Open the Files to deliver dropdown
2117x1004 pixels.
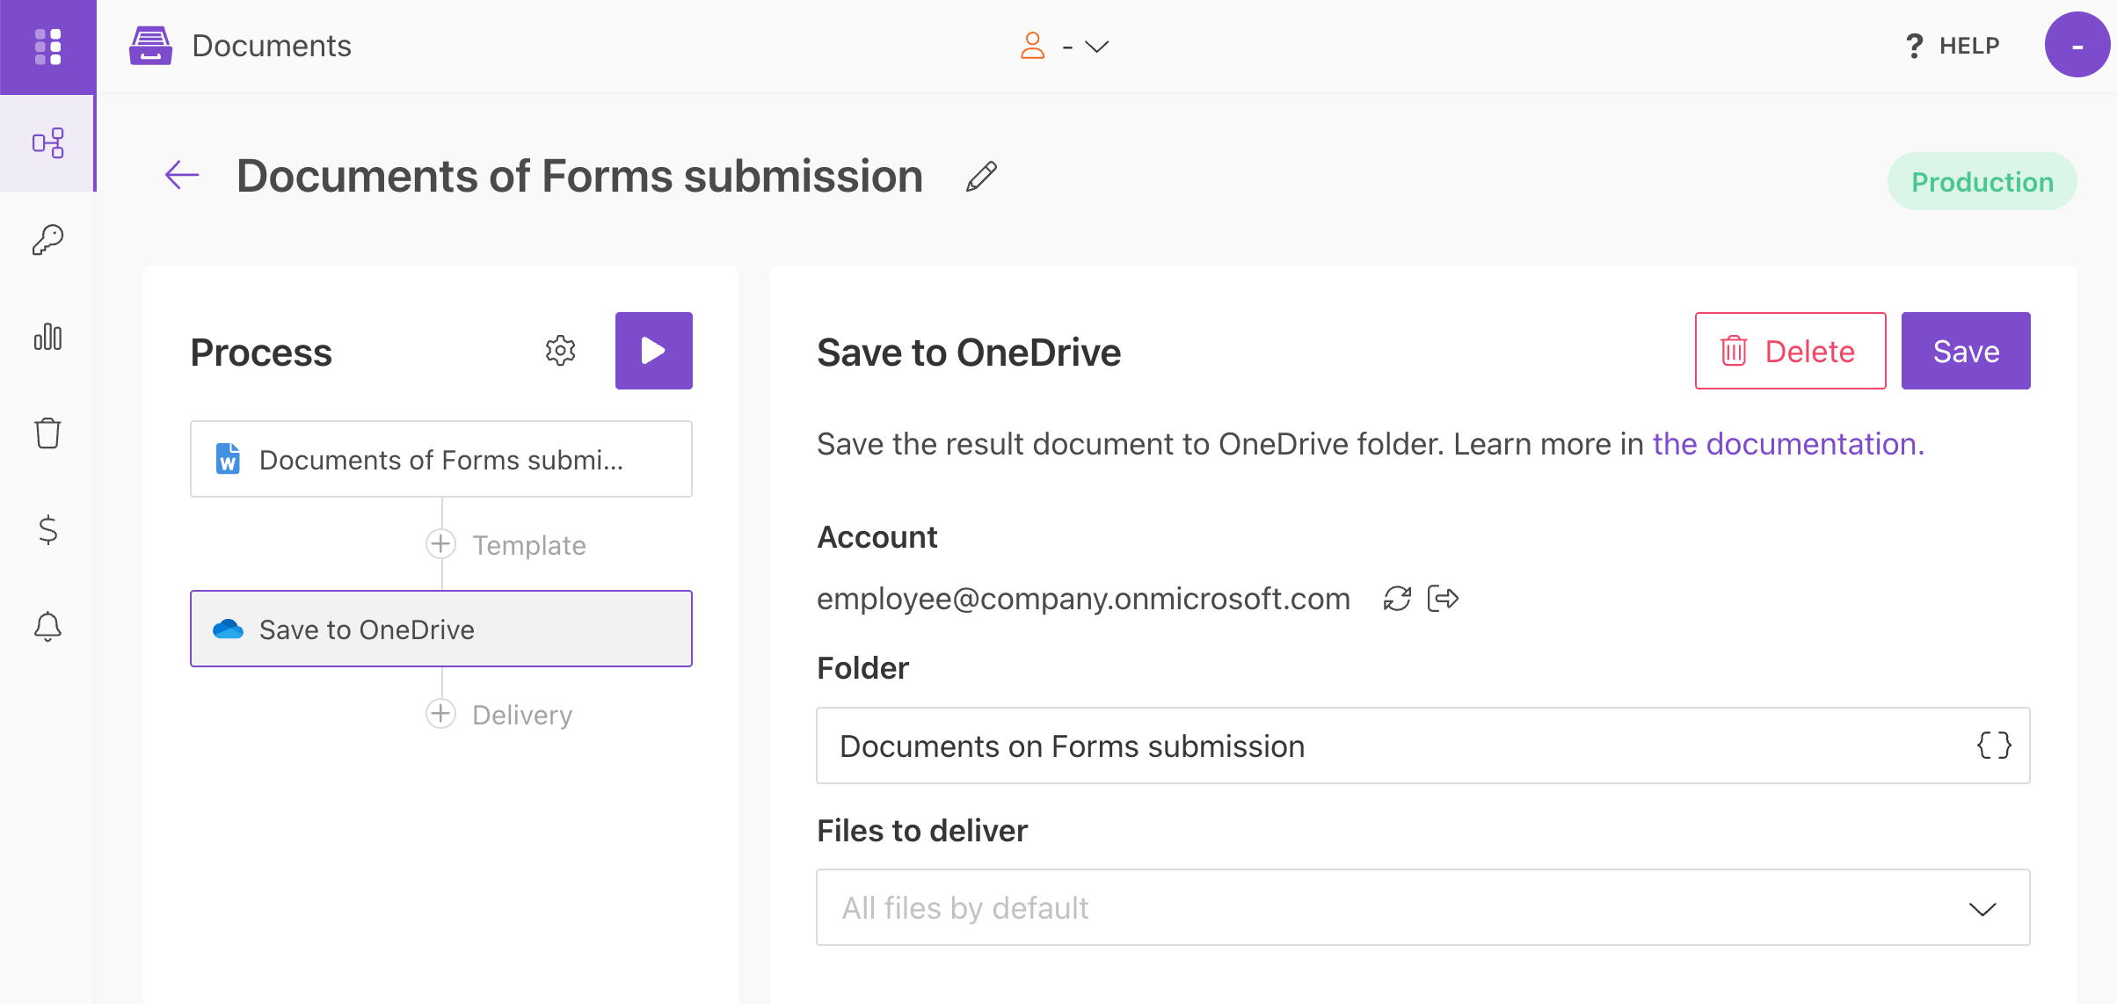(x=1422, y=907)
